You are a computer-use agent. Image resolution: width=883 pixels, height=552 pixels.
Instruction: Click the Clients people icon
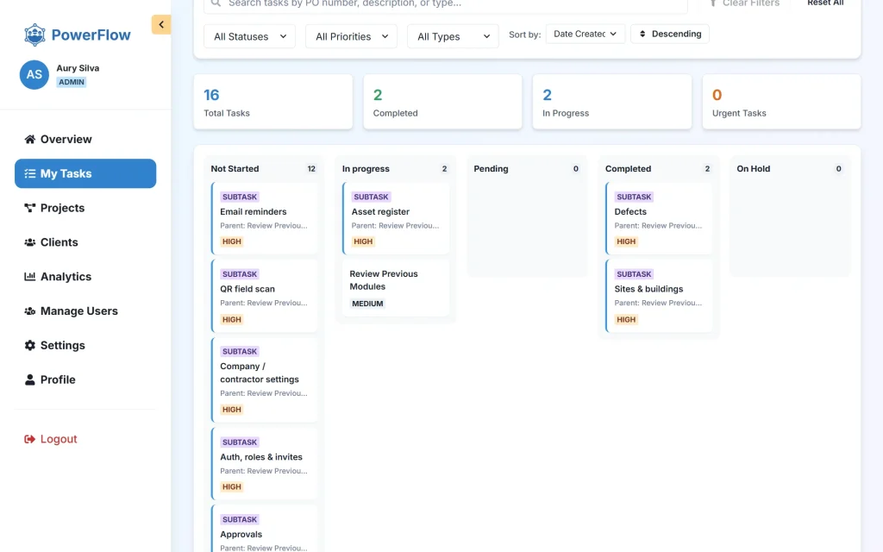[30, 242]
